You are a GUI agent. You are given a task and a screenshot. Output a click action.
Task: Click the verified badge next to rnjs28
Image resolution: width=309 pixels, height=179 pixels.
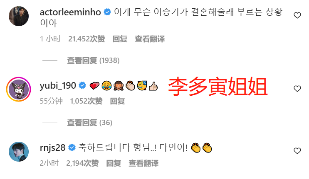point(72,148)
